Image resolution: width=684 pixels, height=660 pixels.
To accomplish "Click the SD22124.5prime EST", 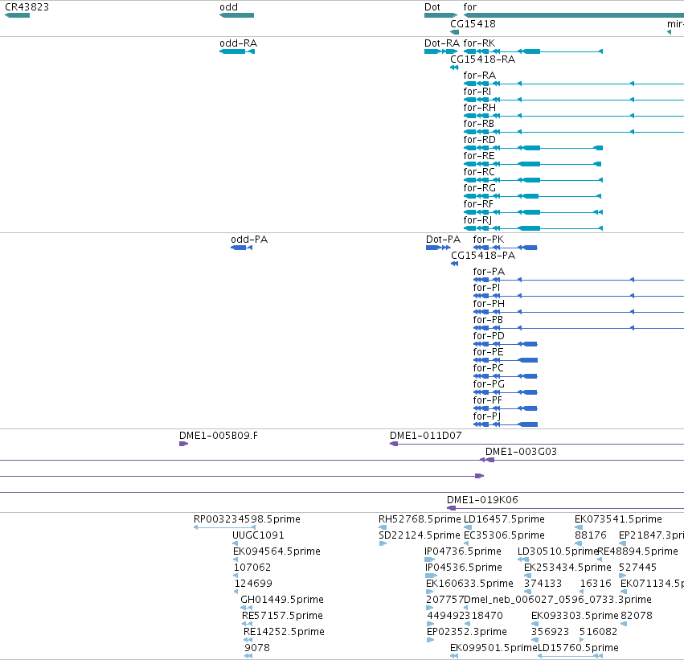I will click(383, 543).
